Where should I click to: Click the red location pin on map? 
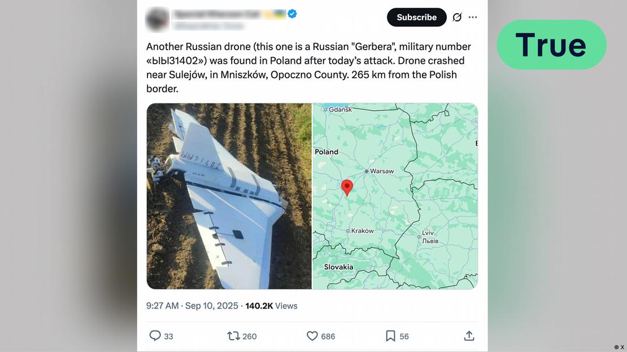coord(347,187)
